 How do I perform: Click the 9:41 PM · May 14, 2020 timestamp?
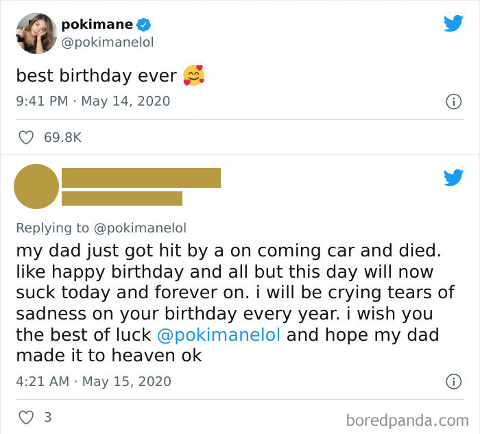93,101
